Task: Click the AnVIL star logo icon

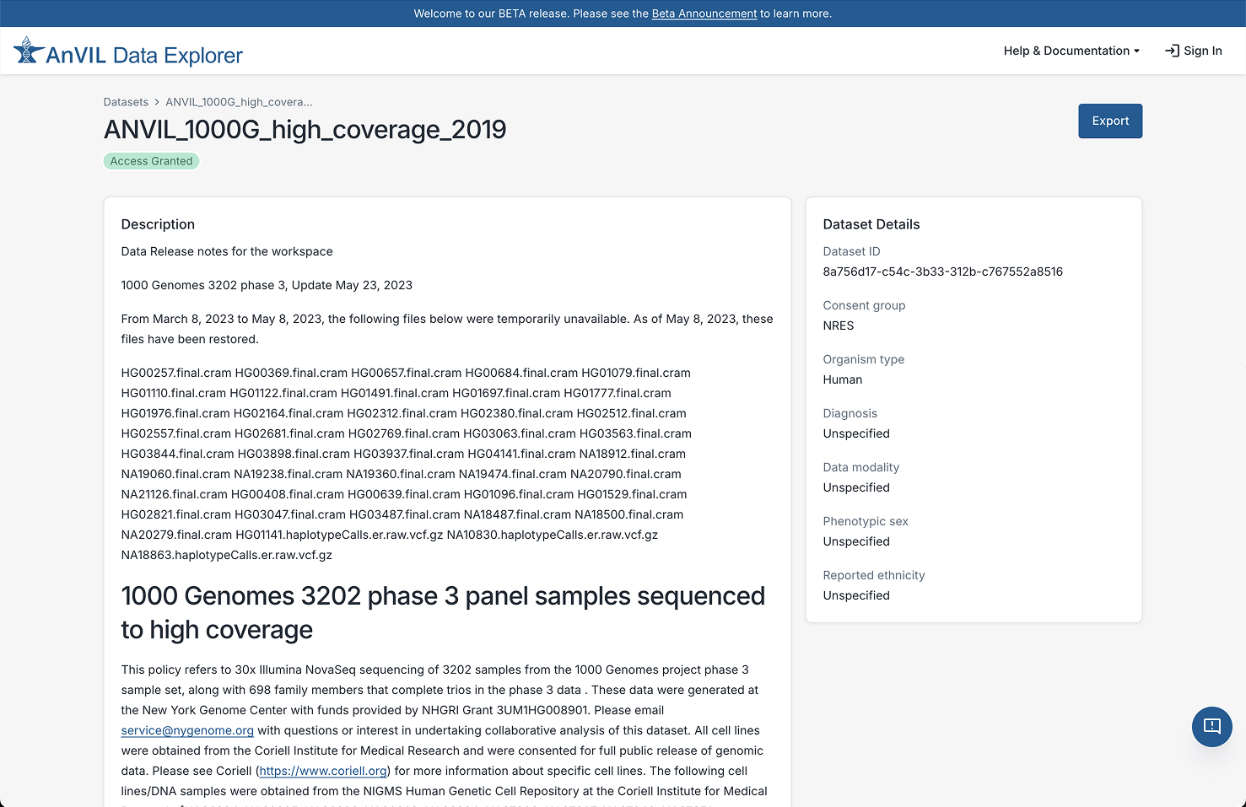Action: coord(28,51)
